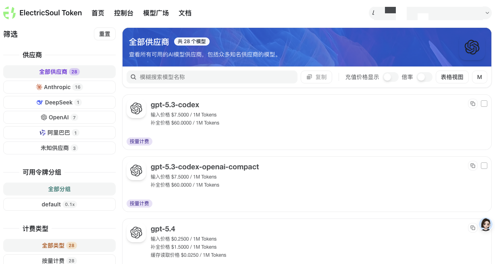Select the default 0.1x token group

point(59,204)
